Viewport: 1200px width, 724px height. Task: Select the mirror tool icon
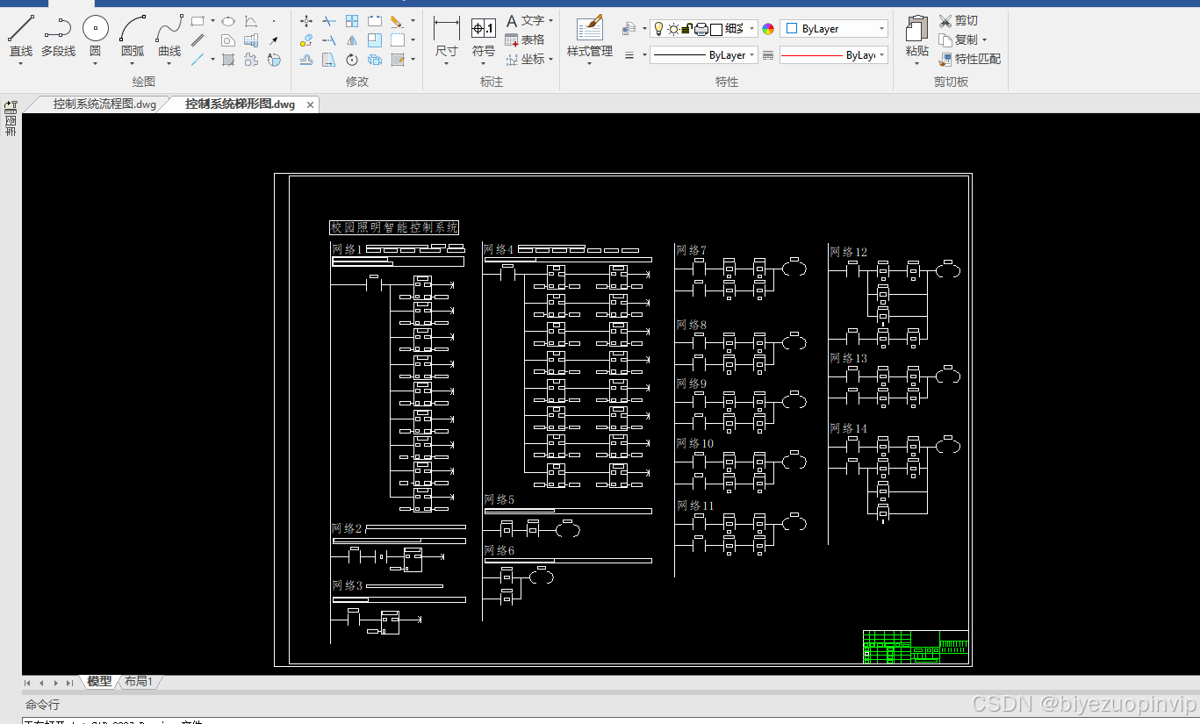(352, 40)
